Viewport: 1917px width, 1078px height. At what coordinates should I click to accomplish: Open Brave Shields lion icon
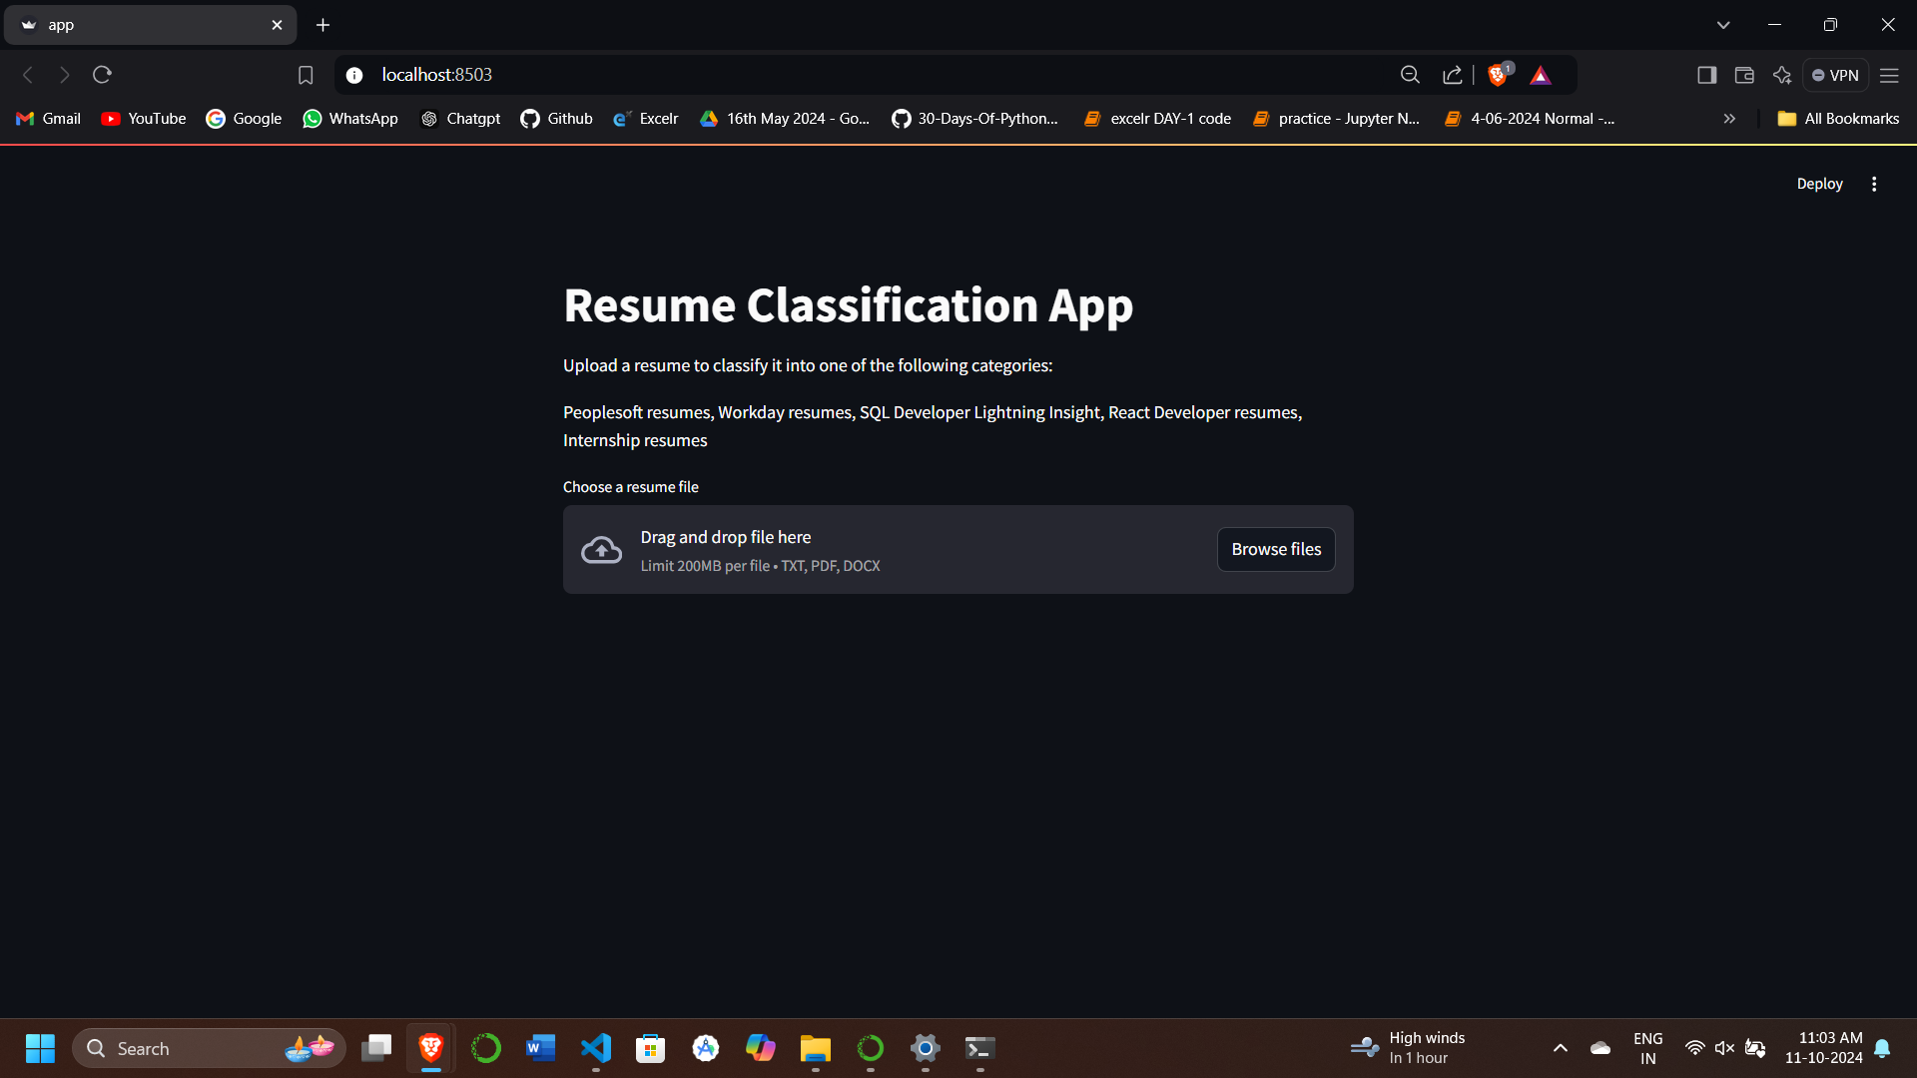1498,75
